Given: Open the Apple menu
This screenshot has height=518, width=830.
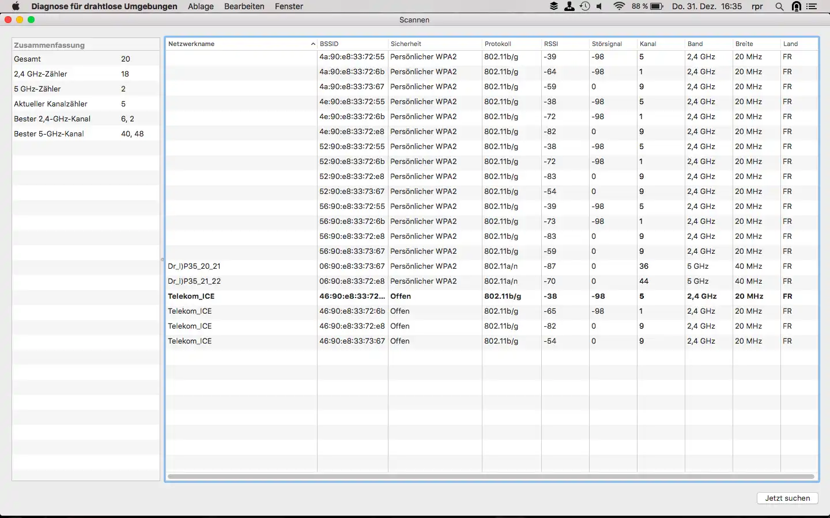Looking at the screenshot, I should pos(16,6).
